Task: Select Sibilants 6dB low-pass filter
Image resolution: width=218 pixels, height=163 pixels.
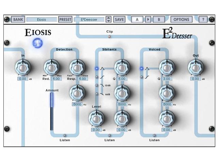Action: (97, 94)
